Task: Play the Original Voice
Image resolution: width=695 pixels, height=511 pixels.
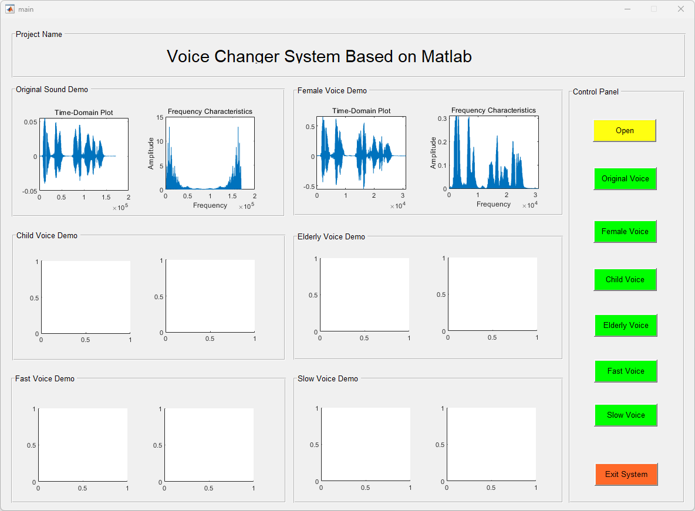Action: tap(625, 178)
